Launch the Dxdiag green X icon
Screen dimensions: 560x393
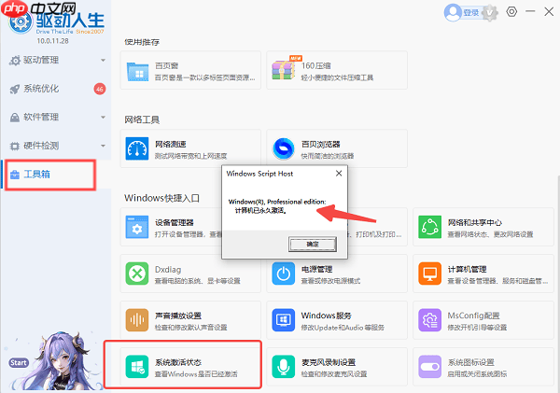(x=137, y=274)
